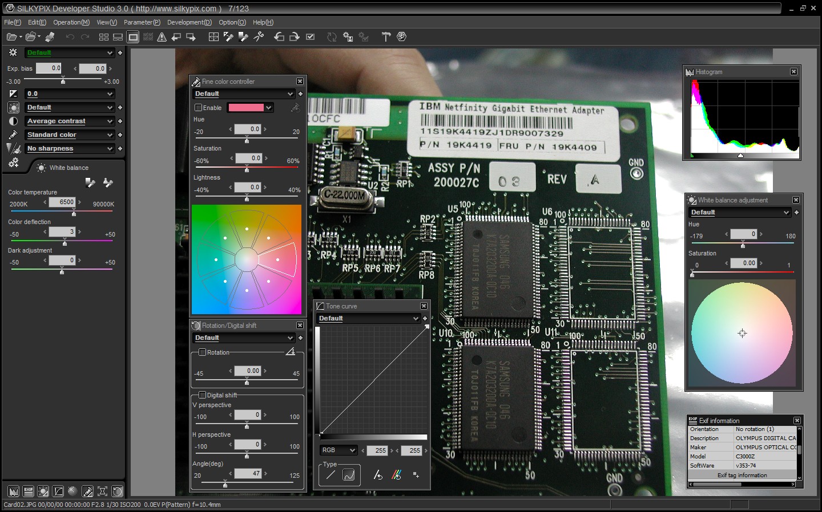Select the trimming scissors tool
822x512 pixels.
coord(259,37)
